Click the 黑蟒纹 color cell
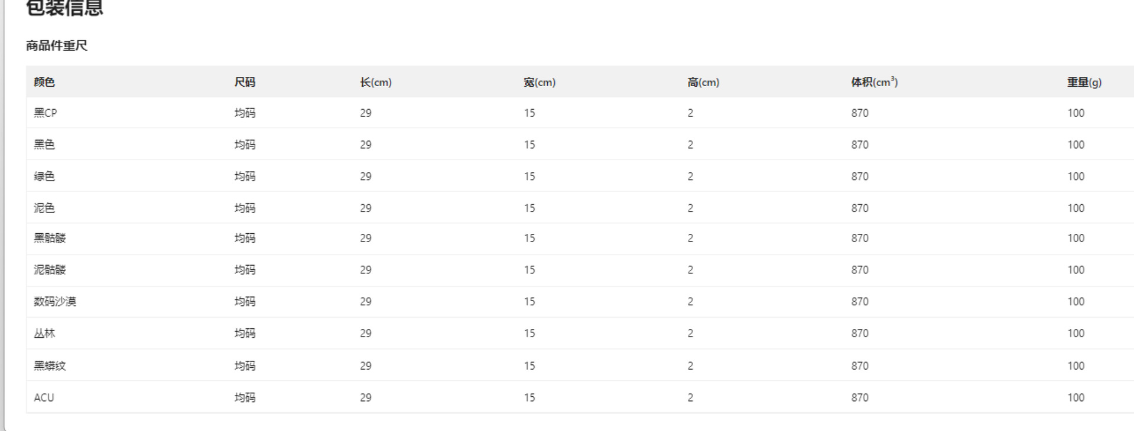The image size is (1134, 431). click(50, 366)
